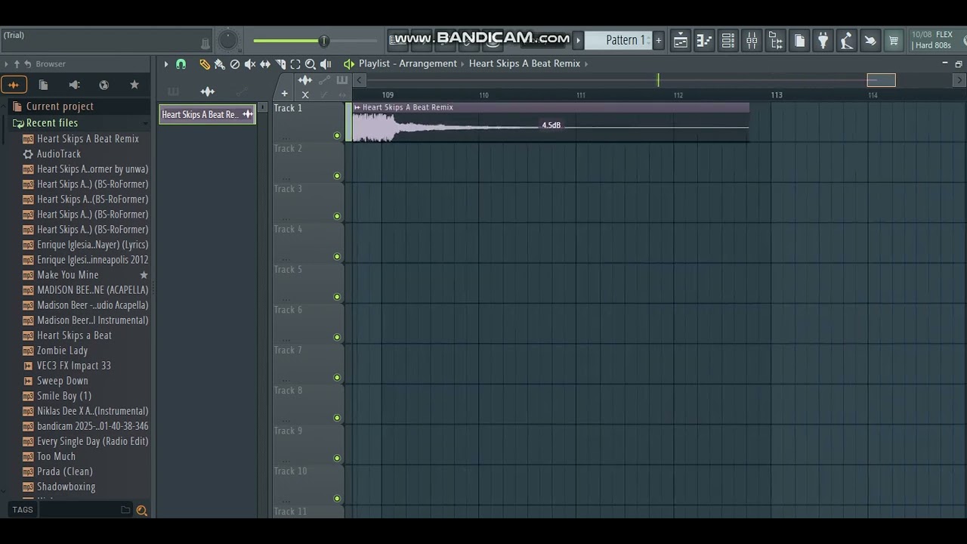The image size is (967, 544).
Task: Mute Track 7 with its green dot
Action: pos(337,378)
